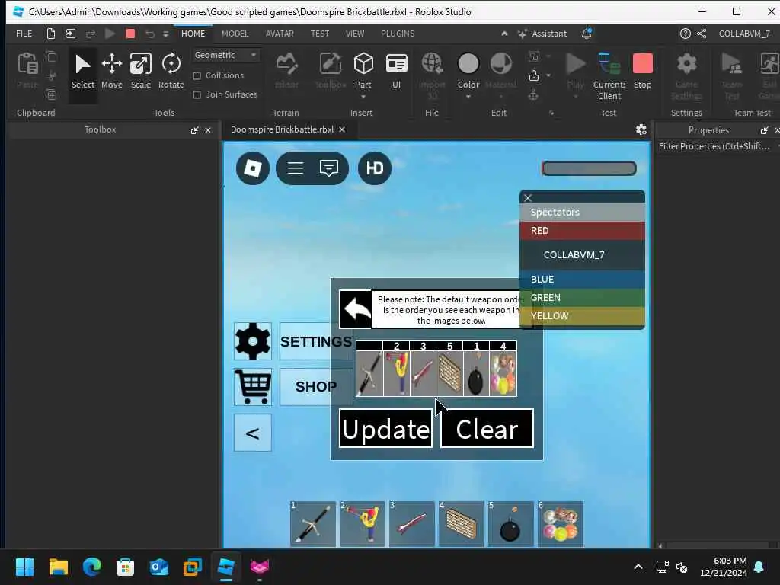Screen dimensions: 780x585
Task: Switch to the PLUGINS tab
Action: tap(398, 34)
